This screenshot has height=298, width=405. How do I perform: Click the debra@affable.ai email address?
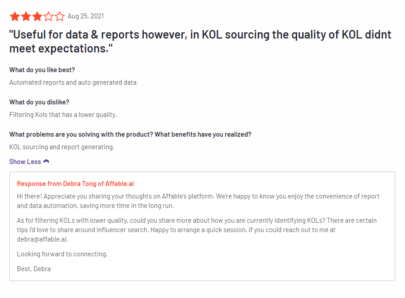(x=42, y=239)
